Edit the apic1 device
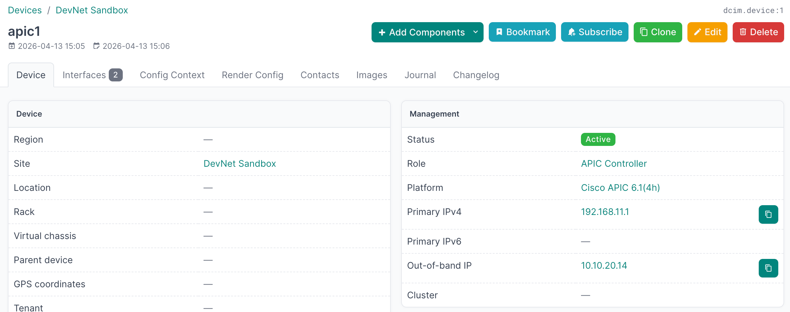The image size is (790, 312). coord(707,32)
